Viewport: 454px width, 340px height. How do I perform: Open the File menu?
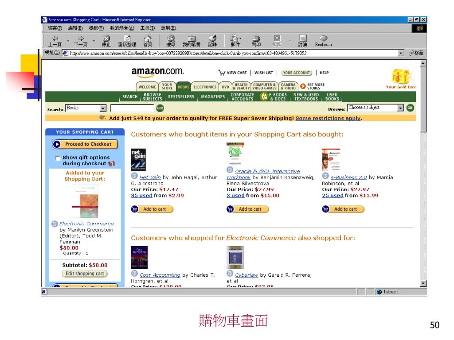tap(55, 28)
